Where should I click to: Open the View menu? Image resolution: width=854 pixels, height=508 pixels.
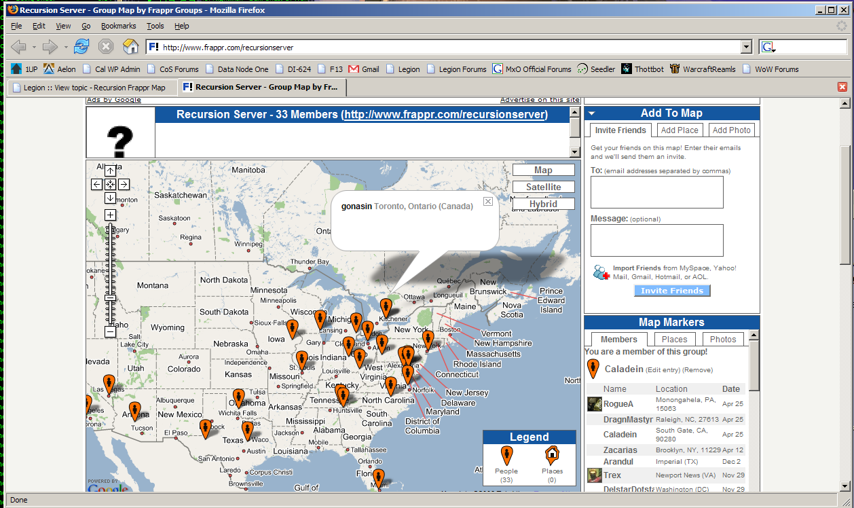pos(63,26)
